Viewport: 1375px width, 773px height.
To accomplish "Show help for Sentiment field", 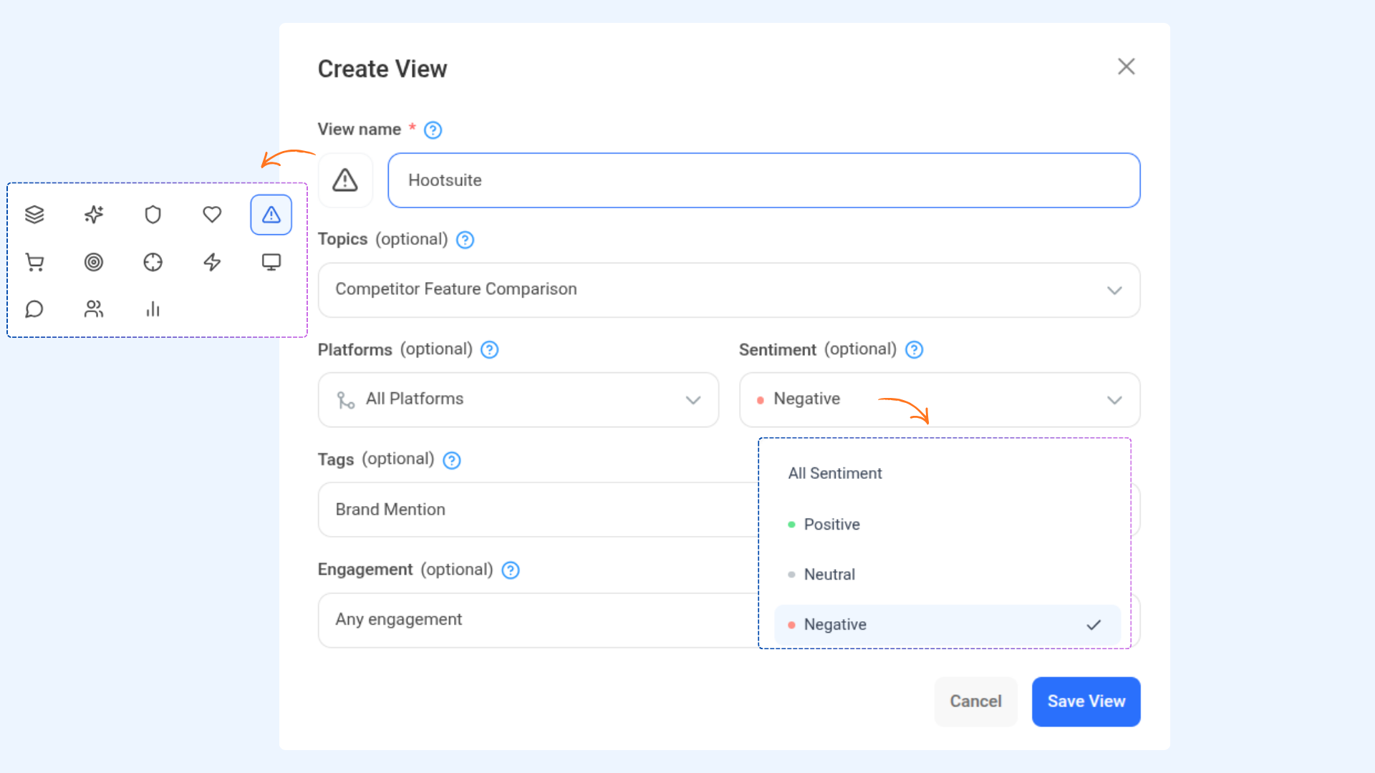I will point(915,350).
